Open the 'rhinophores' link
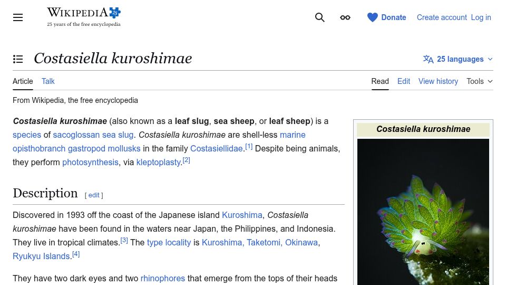The width and height of the screenshot is (506, 285). click(x=163, y=279)
